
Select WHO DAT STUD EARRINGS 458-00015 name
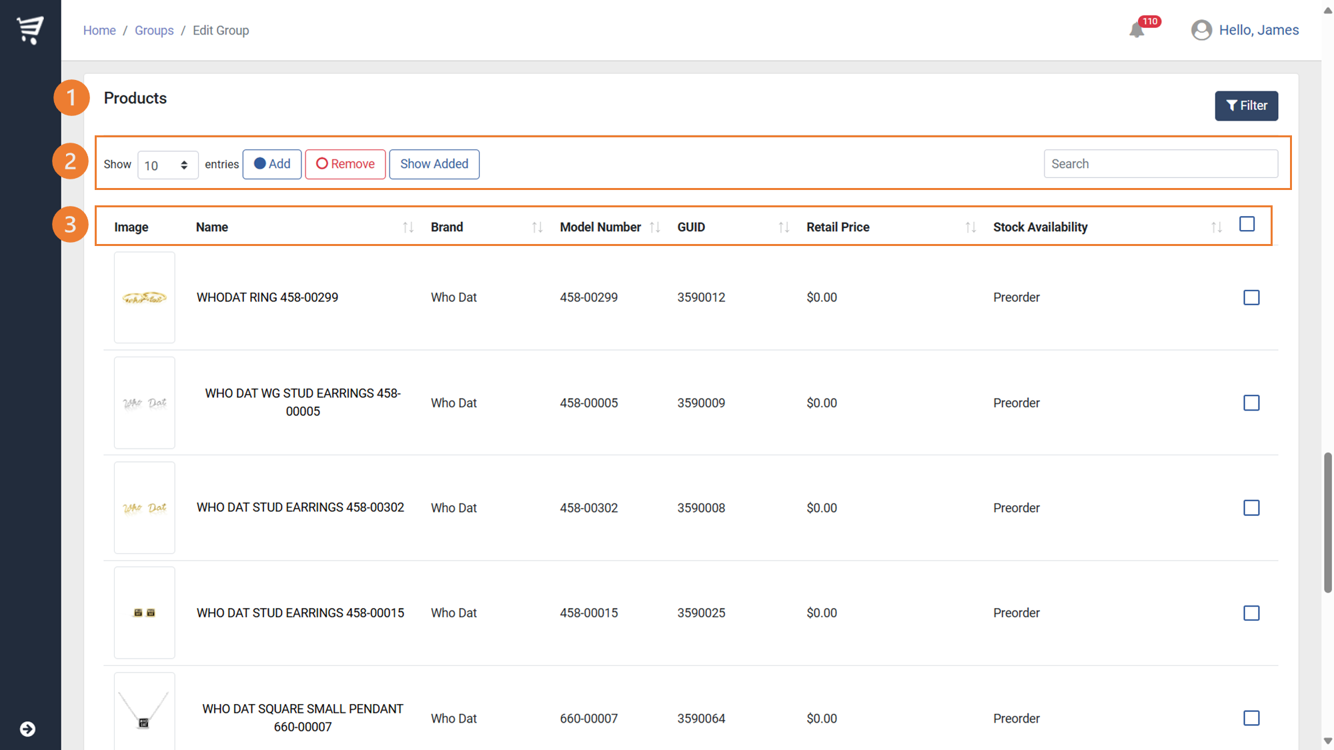[x=300, y=613]
